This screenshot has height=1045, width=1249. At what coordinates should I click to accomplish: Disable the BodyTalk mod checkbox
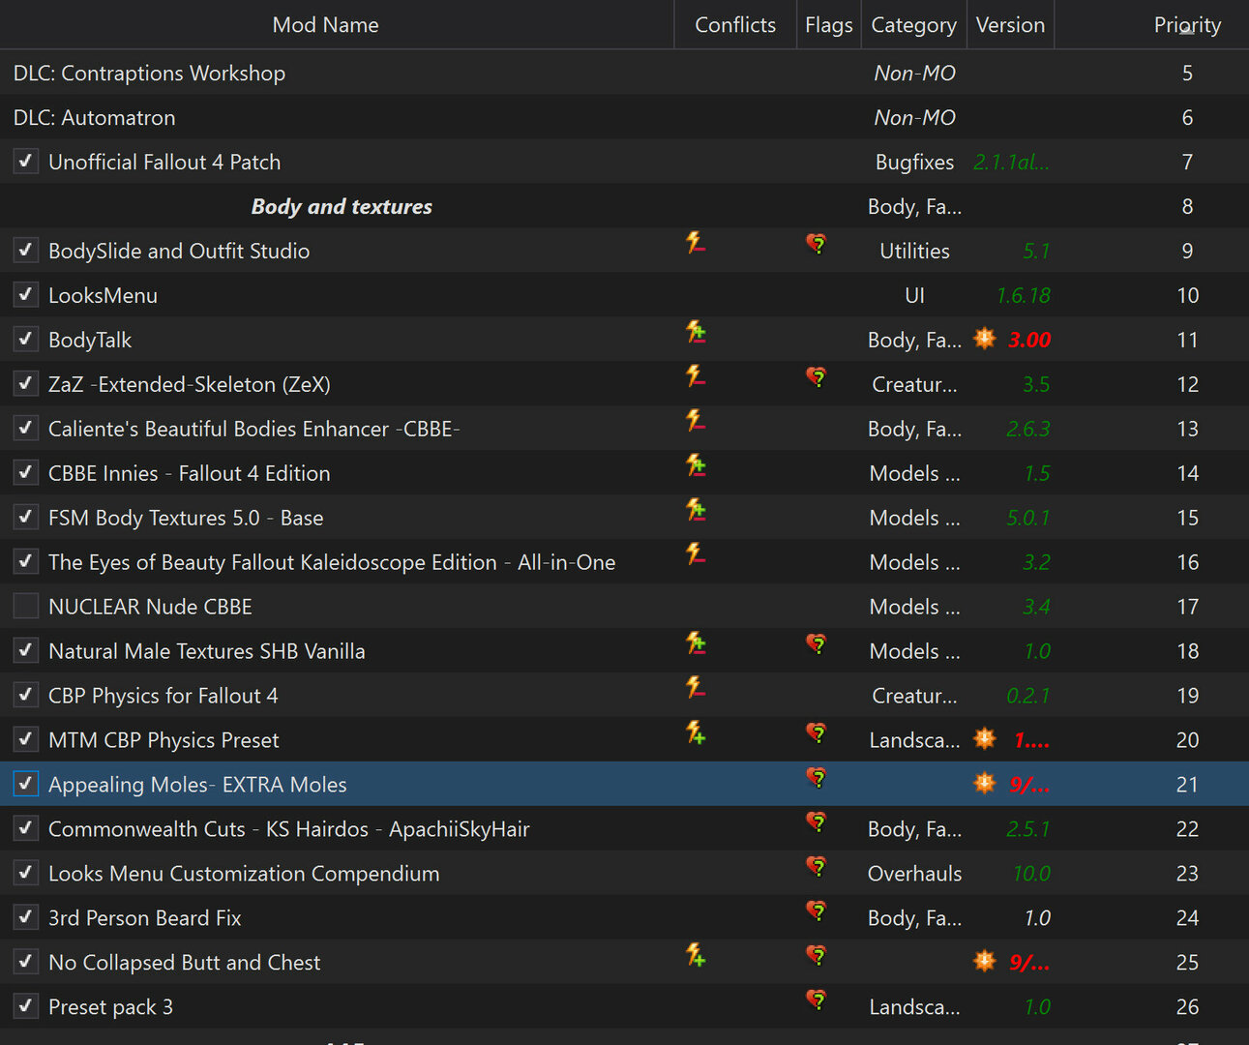point(26,339)
